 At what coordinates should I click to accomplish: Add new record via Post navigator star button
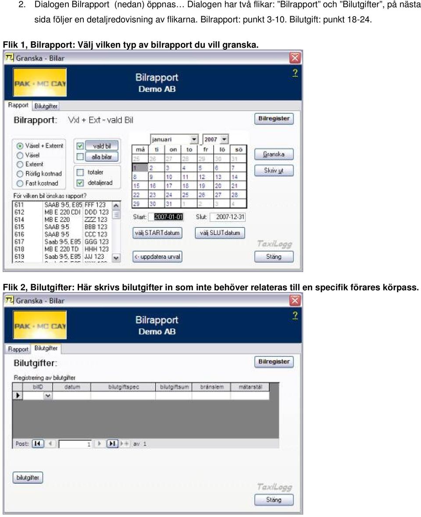(125, 444)
